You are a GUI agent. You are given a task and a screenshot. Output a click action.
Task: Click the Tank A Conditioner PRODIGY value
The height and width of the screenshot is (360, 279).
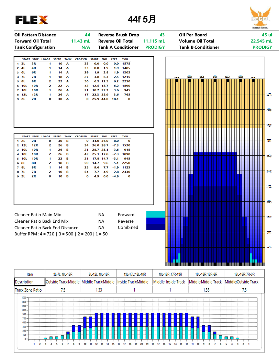click(x=155, y=47)
